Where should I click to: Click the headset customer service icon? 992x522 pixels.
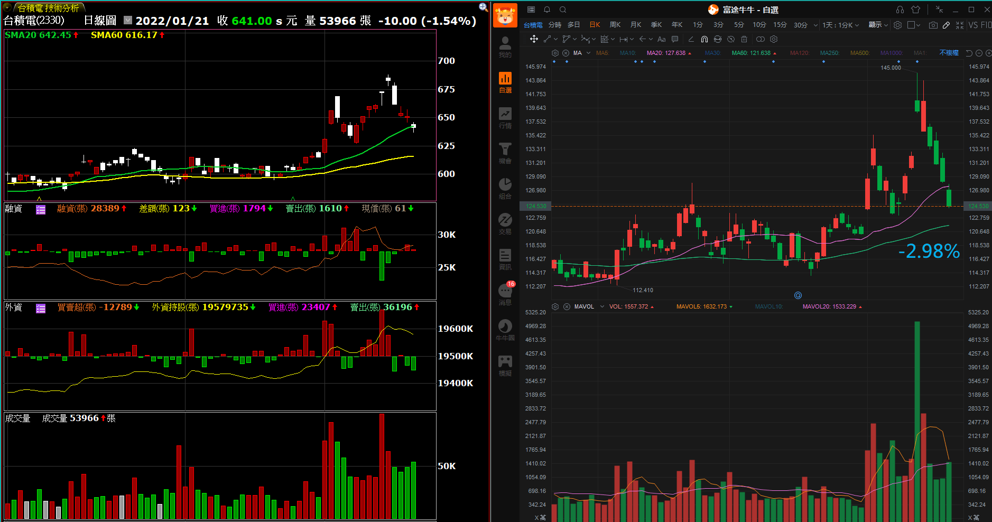(900, 10)
